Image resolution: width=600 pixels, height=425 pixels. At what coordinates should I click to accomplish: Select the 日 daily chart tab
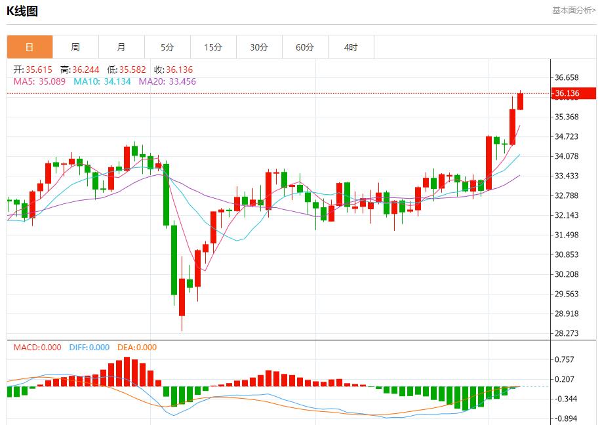point(30,47)
